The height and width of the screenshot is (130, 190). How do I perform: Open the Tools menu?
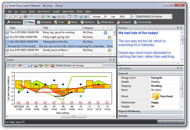pos(80,11)
